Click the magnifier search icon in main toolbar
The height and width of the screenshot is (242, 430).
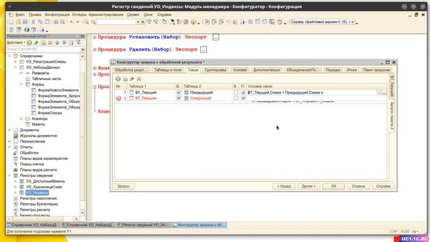(x=93, y=22)
